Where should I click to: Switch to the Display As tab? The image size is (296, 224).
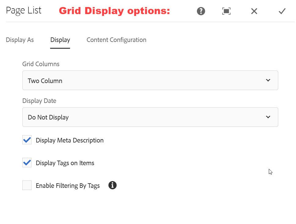coord(20,40)
